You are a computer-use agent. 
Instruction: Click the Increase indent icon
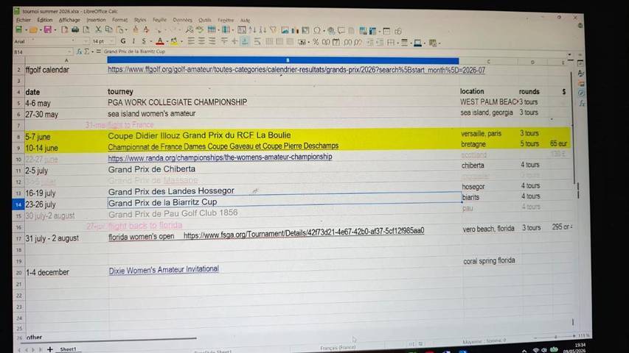coord(369,43)
